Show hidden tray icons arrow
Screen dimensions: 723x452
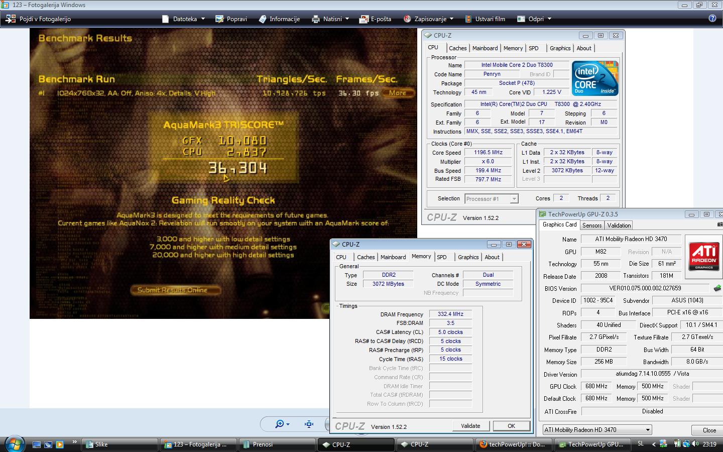pyautogui.click(x=654, y=444)
